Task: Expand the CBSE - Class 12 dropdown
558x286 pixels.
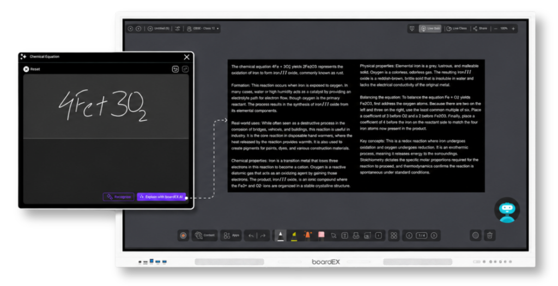Action: click(203, 28)
